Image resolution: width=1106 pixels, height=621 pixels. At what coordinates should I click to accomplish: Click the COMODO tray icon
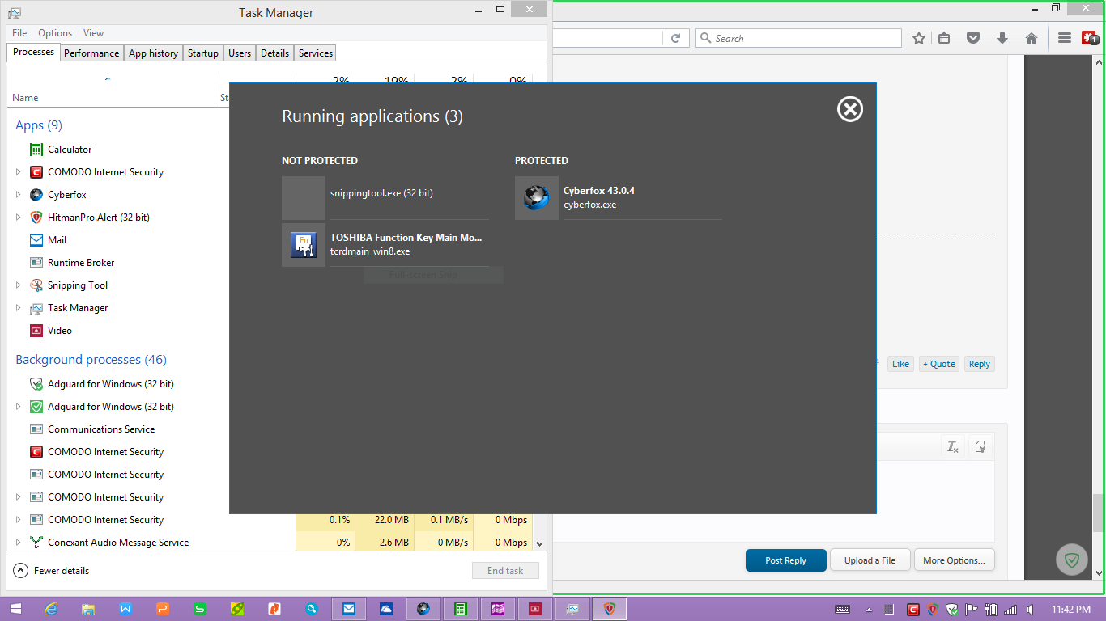pyautogui.click(x=913, y=610)
